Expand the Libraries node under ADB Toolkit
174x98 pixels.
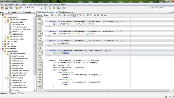pos(3,44)
